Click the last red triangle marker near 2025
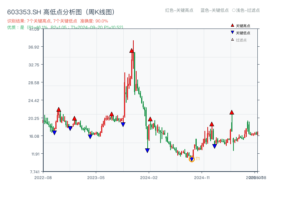This screenshot has width=286, height=214. click(x=232, y=112)
